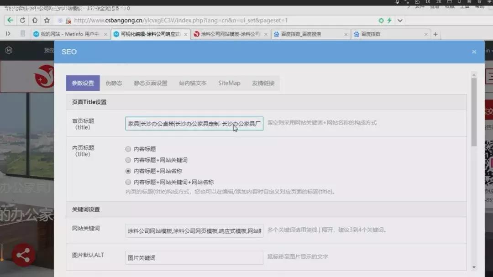Choose 内容标题+网站关键词 for inner page titles
This screenshot has width=493, height=277.
tap(128, 159)
